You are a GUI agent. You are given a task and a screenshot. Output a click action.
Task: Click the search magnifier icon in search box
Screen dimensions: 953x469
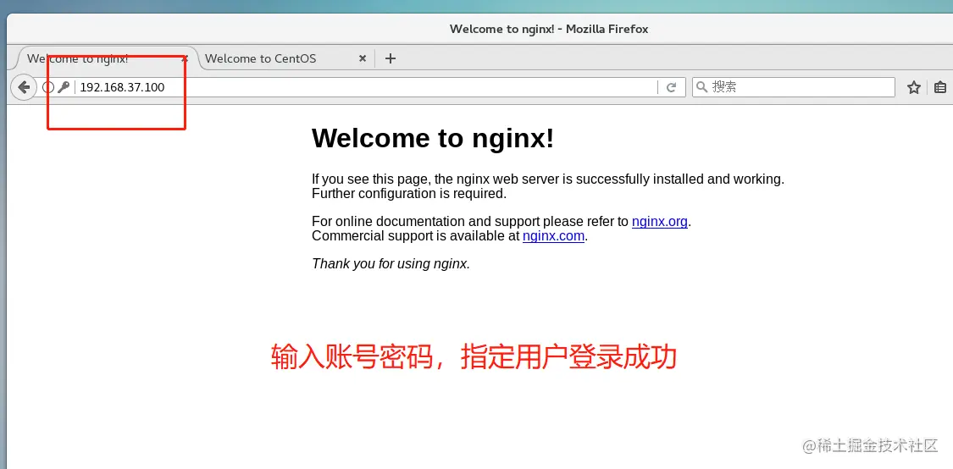pyautogui.click(x=701, y=87)
